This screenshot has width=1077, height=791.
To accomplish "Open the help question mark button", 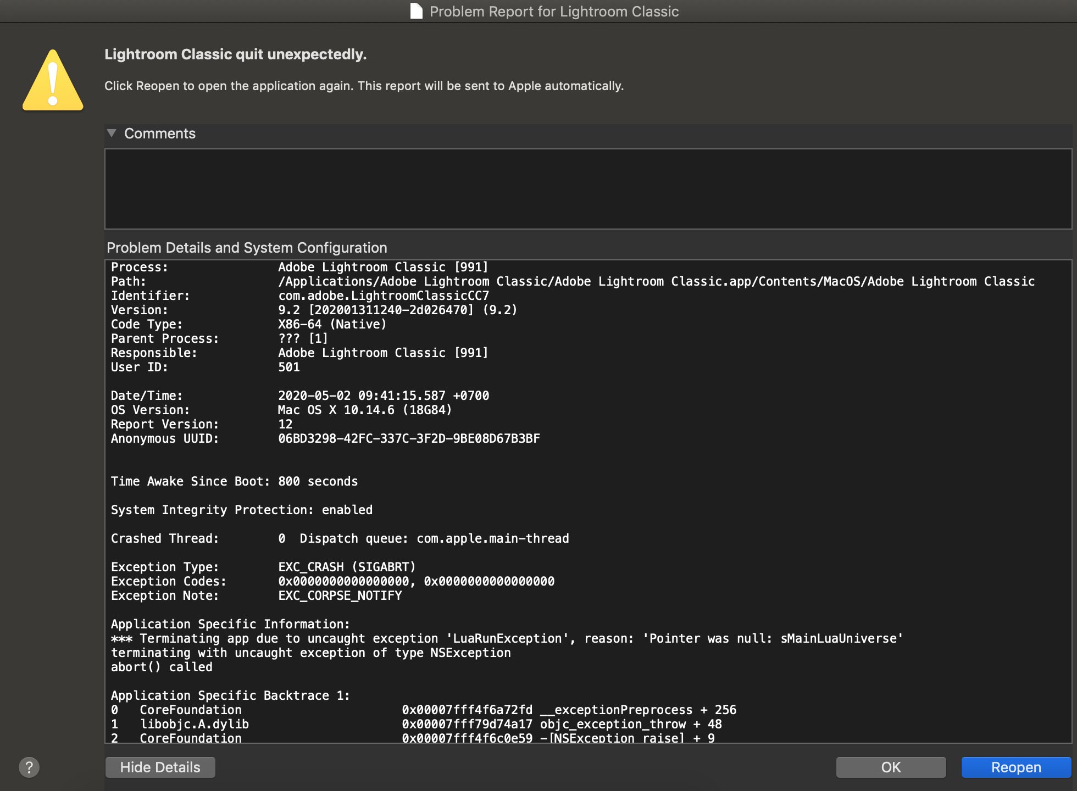I will point(29,767).
